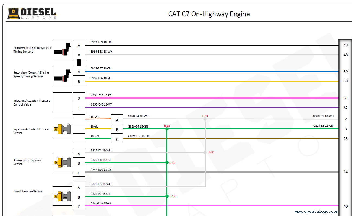Select ECM connector pin 59
352x216 pixels.
point(345,72)
